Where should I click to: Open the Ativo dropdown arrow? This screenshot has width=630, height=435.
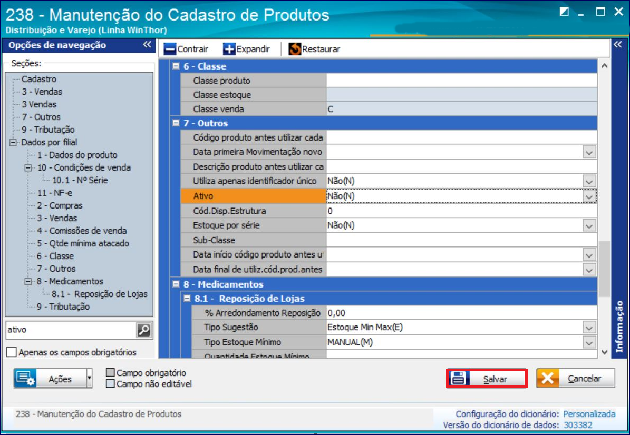(589, 196)
